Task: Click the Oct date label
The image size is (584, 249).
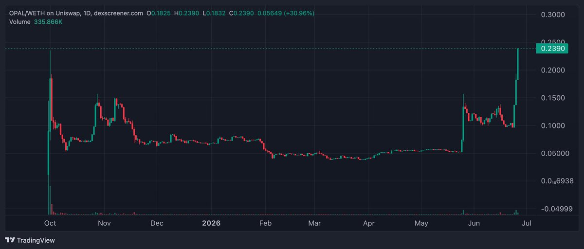Action: pos(49,224)
